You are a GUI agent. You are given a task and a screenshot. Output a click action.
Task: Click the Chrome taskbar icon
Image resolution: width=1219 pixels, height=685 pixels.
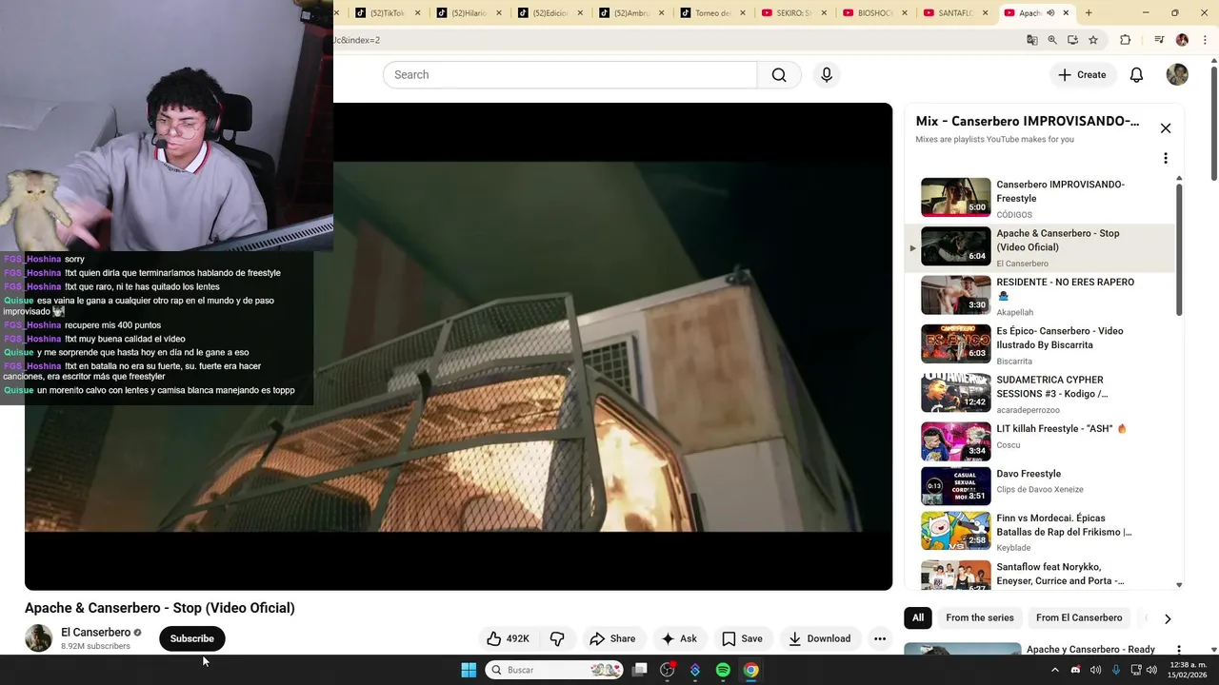(750, 670)
